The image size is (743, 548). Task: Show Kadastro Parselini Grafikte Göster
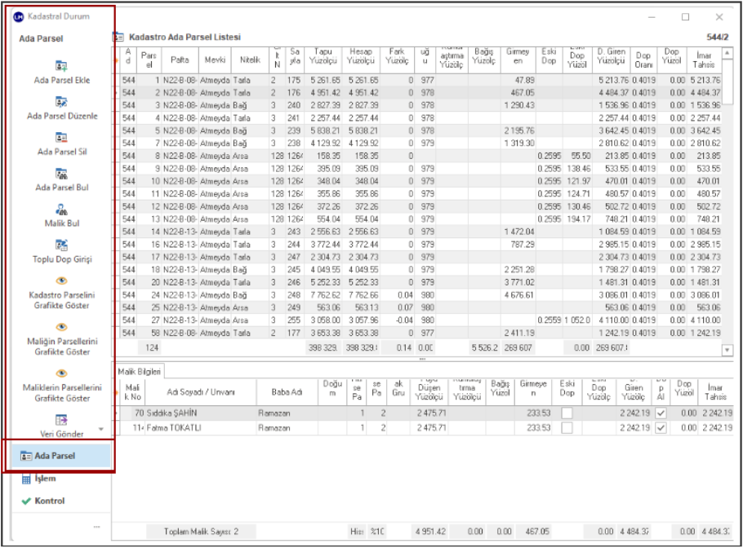[62, 281]
